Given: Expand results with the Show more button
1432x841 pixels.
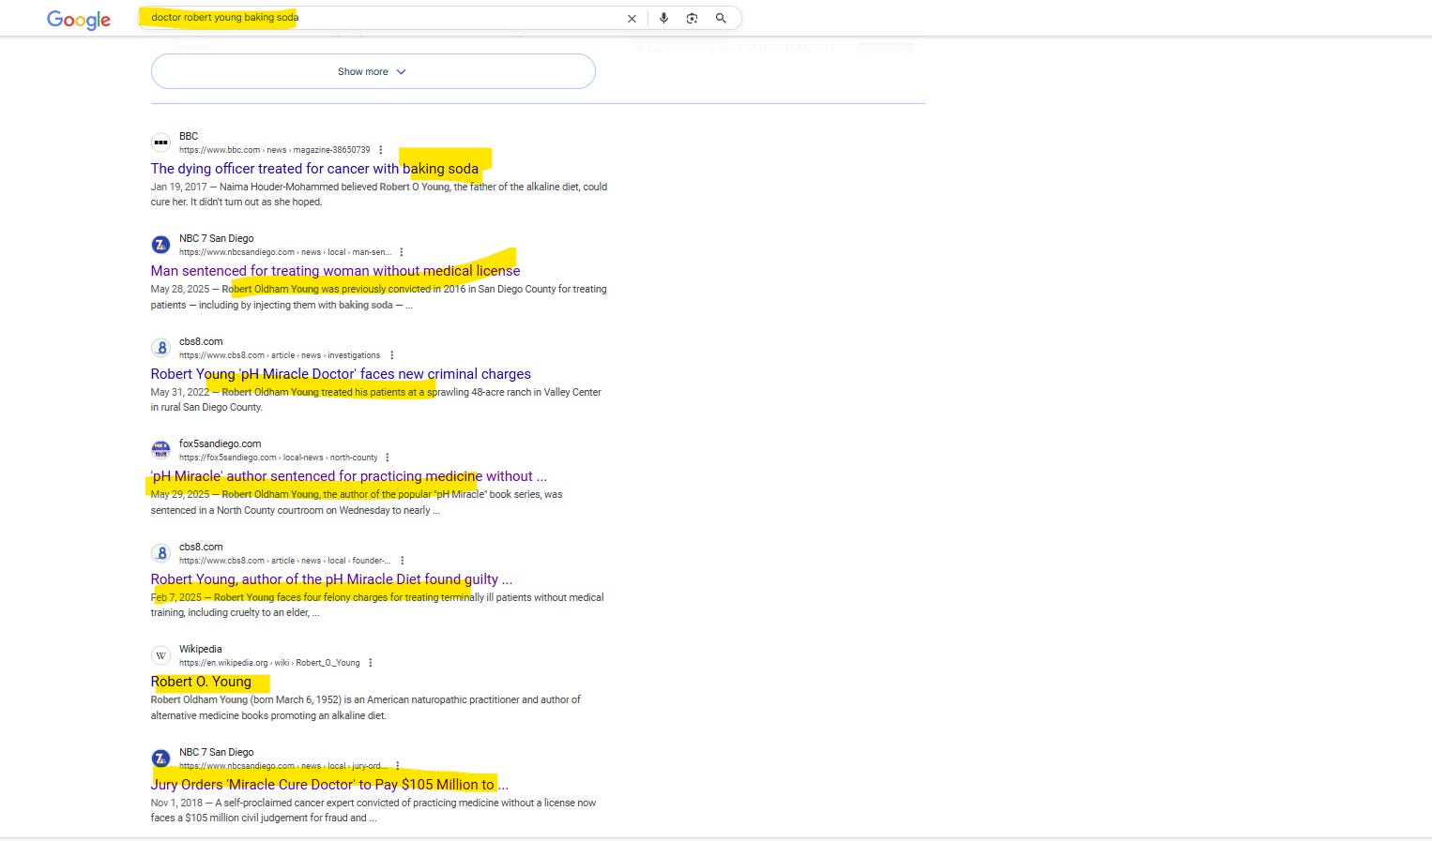Looking at the screenshot, I should pyautogui.click(x=373, y=71).
